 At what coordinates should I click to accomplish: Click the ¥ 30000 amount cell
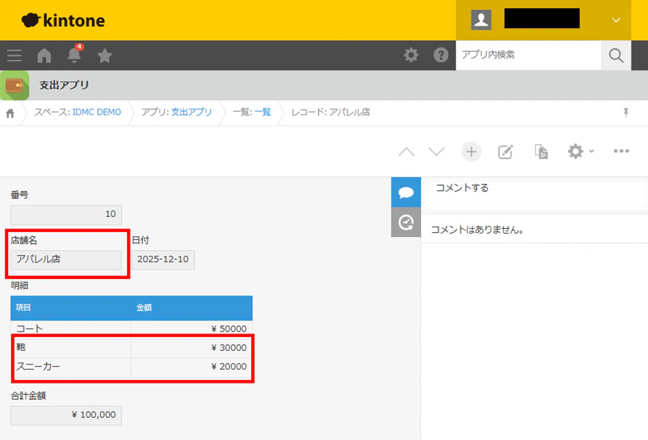(192, 347)
